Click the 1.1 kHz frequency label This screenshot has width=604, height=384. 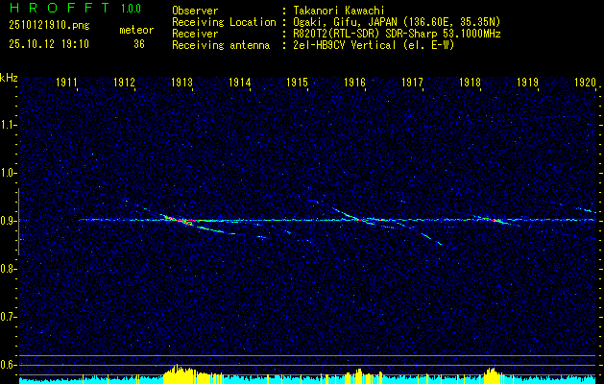8,125
